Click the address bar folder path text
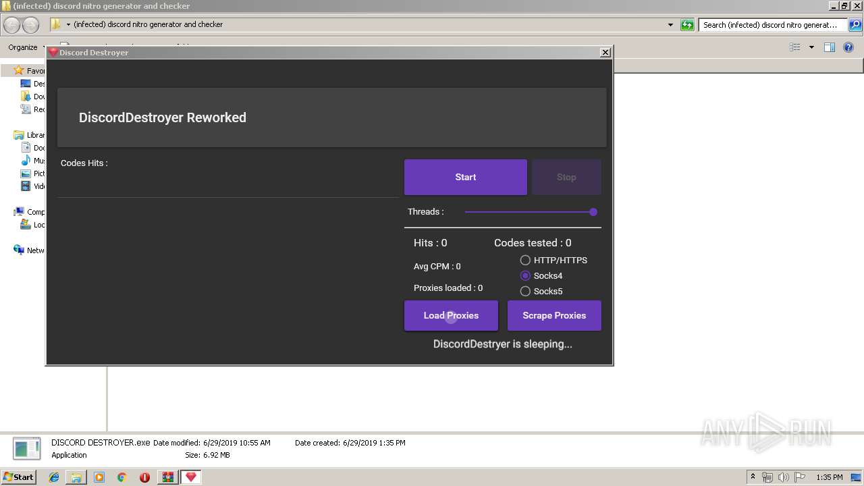864x486 pixels. tap(148, 24)
